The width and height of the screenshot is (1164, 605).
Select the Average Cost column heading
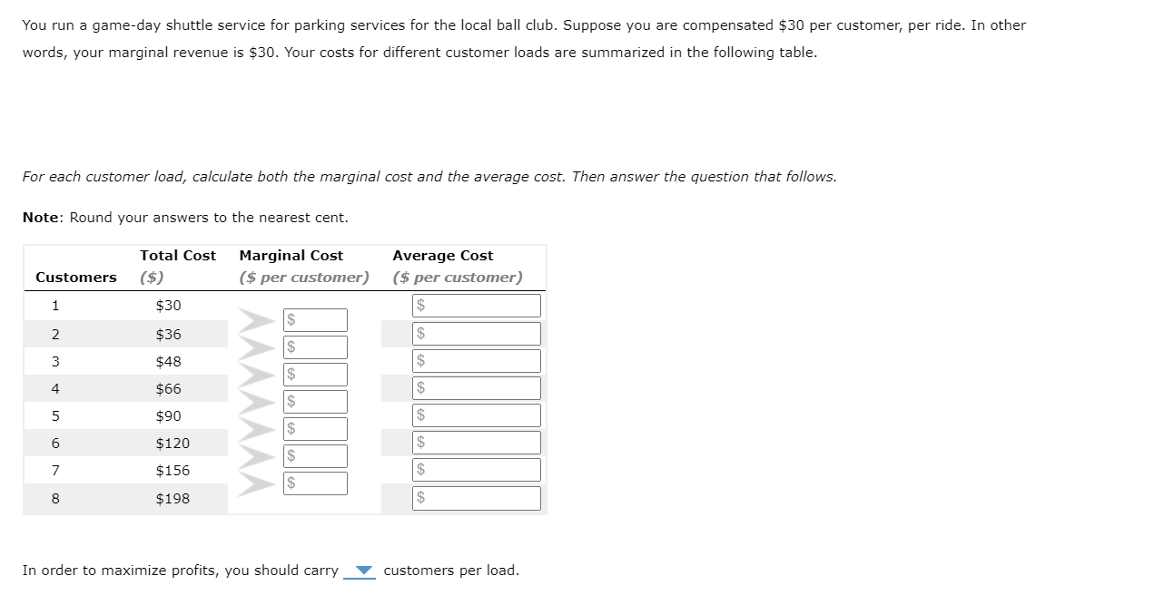point(442,255)
